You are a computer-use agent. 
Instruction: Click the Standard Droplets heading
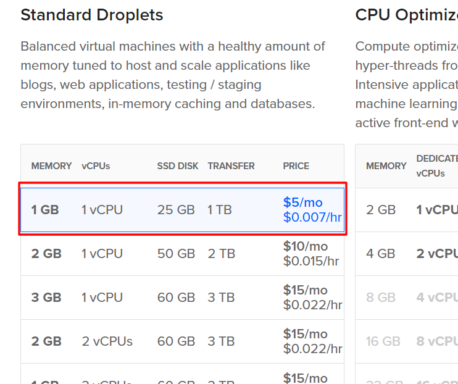92,15
